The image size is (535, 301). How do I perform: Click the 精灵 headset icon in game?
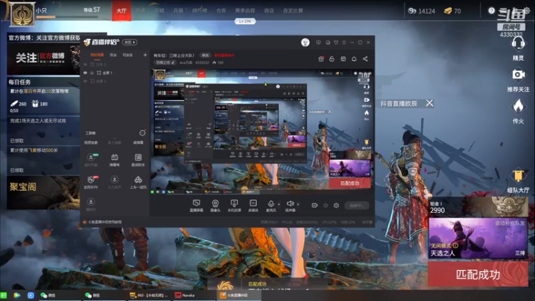[x=518, y=43]
